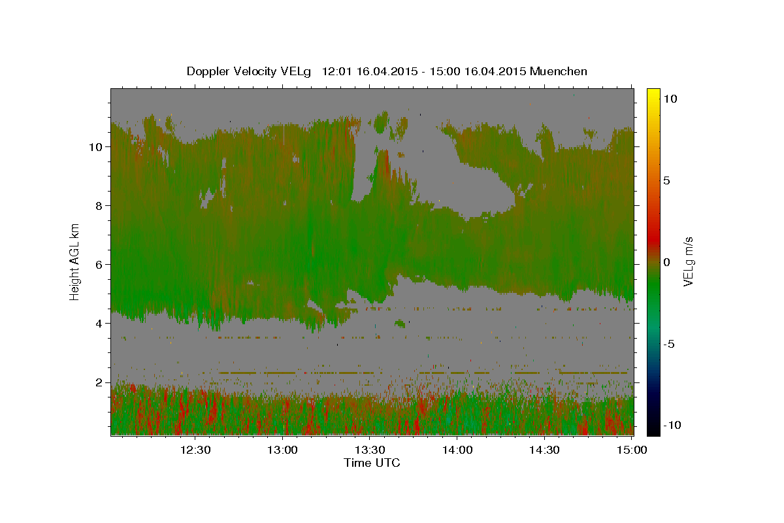
Task: Click the colorbar value 10 label
Action: pos(670,99)
